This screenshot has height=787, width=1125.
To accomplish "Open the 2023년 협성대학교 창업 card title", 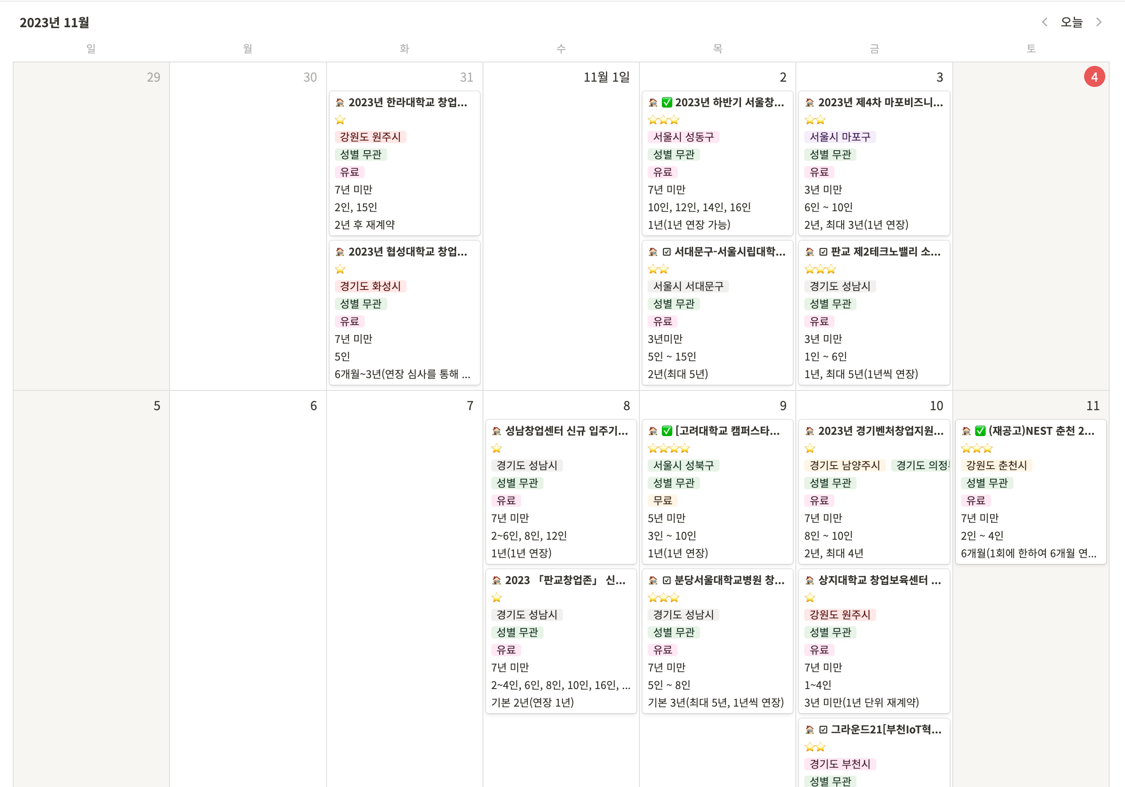I will click(x=408, y=252).
